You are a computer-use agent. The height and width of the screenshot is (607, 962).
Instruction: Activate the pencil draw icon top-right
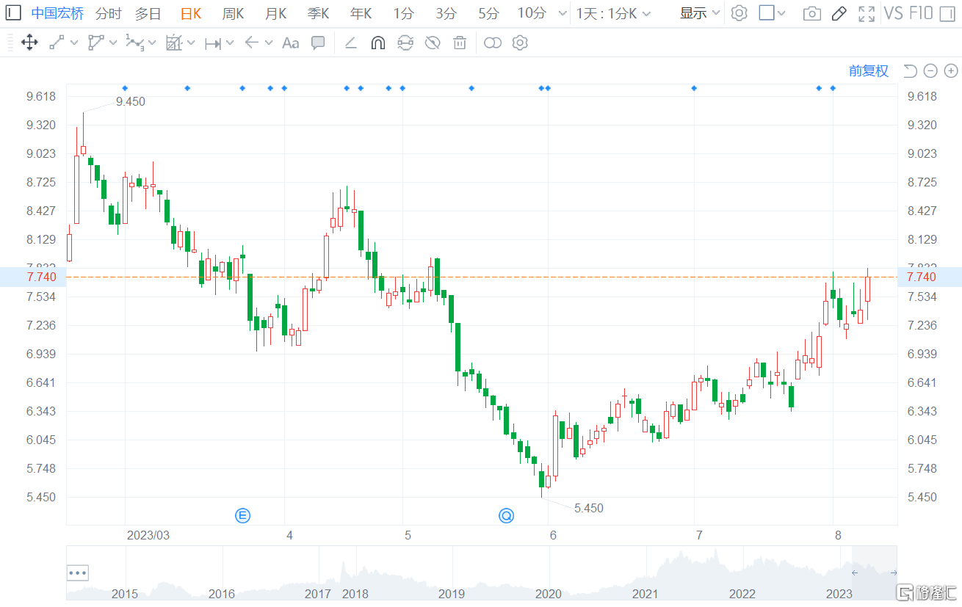(839, 13)
